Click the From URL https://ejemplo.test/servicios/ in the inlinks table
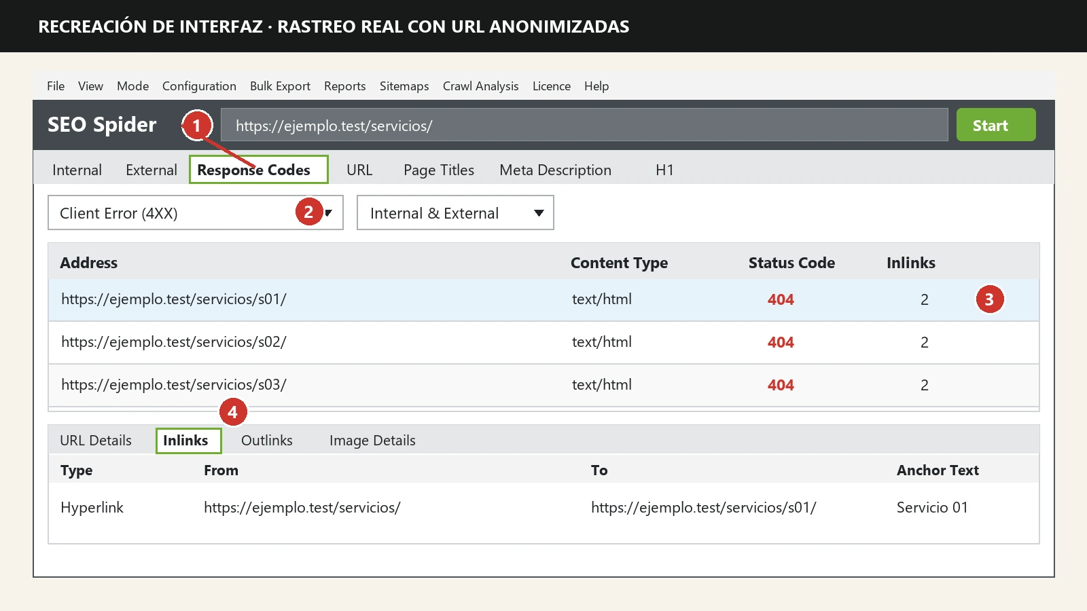Image resolution: width=1087 pixels, height=611 pixels. [302, 508]
